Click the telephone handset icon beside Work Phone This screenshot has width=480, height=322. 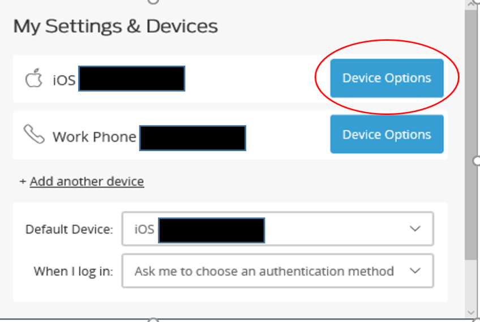tap(34, 134)
